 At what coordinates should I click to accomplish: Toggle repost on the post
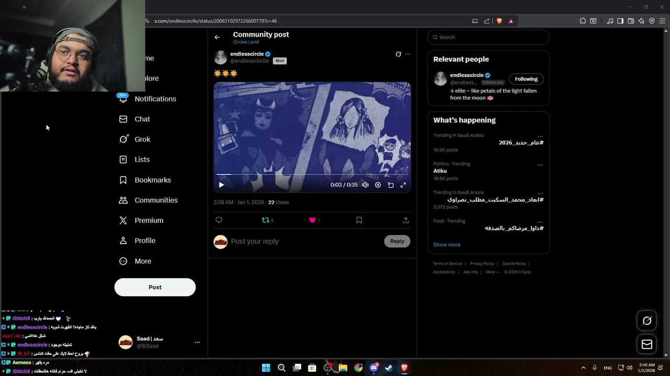265,220
